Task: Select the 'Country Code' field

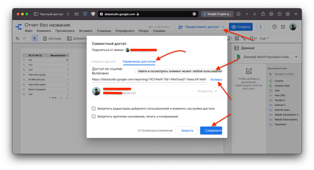Action: point(282,86)
